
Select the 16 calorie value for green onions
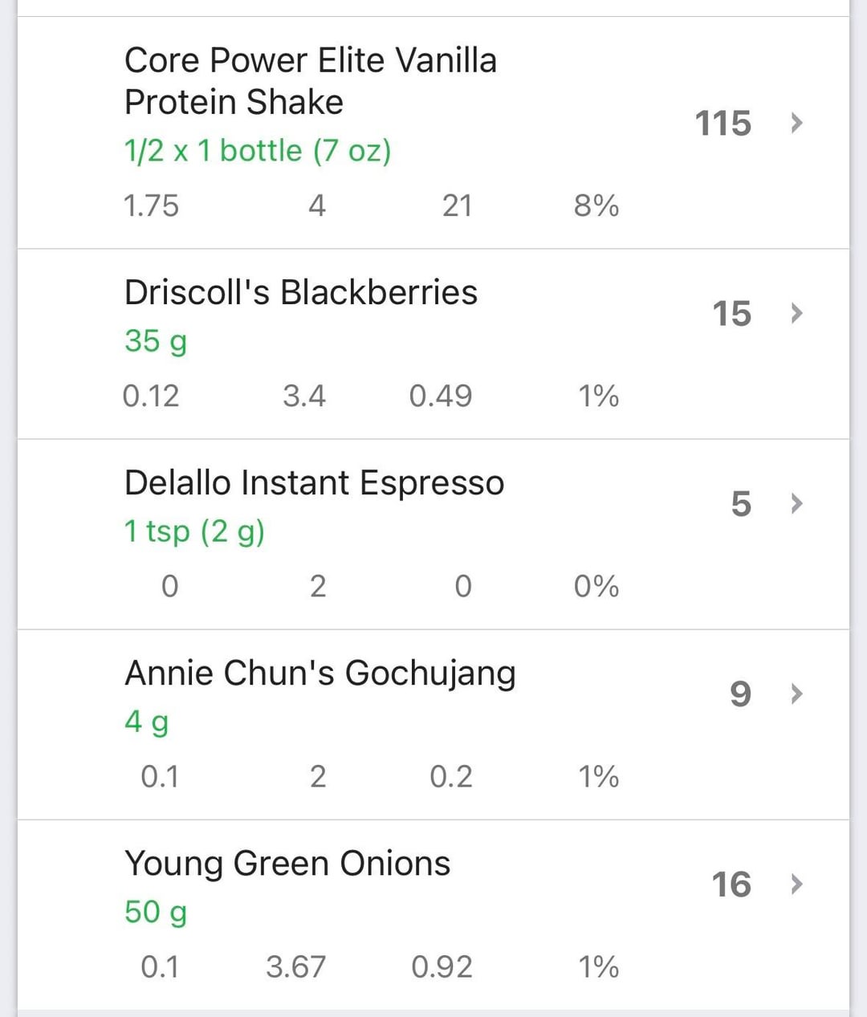(x=731, y=884)
